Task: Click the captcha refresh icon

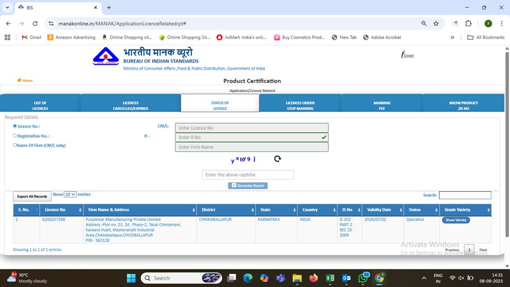Action: click(278, 159)
